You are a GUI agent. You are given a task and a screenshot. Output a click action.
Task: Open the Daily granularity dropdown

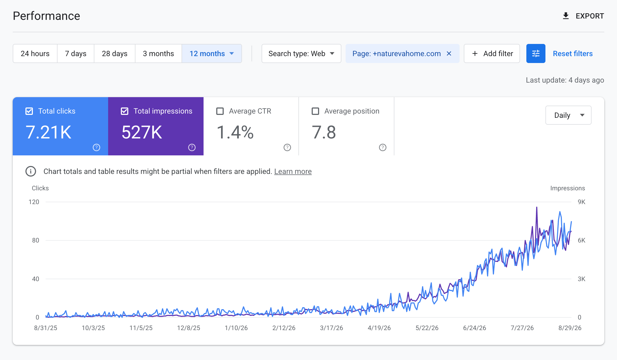(x=568, y=115)
